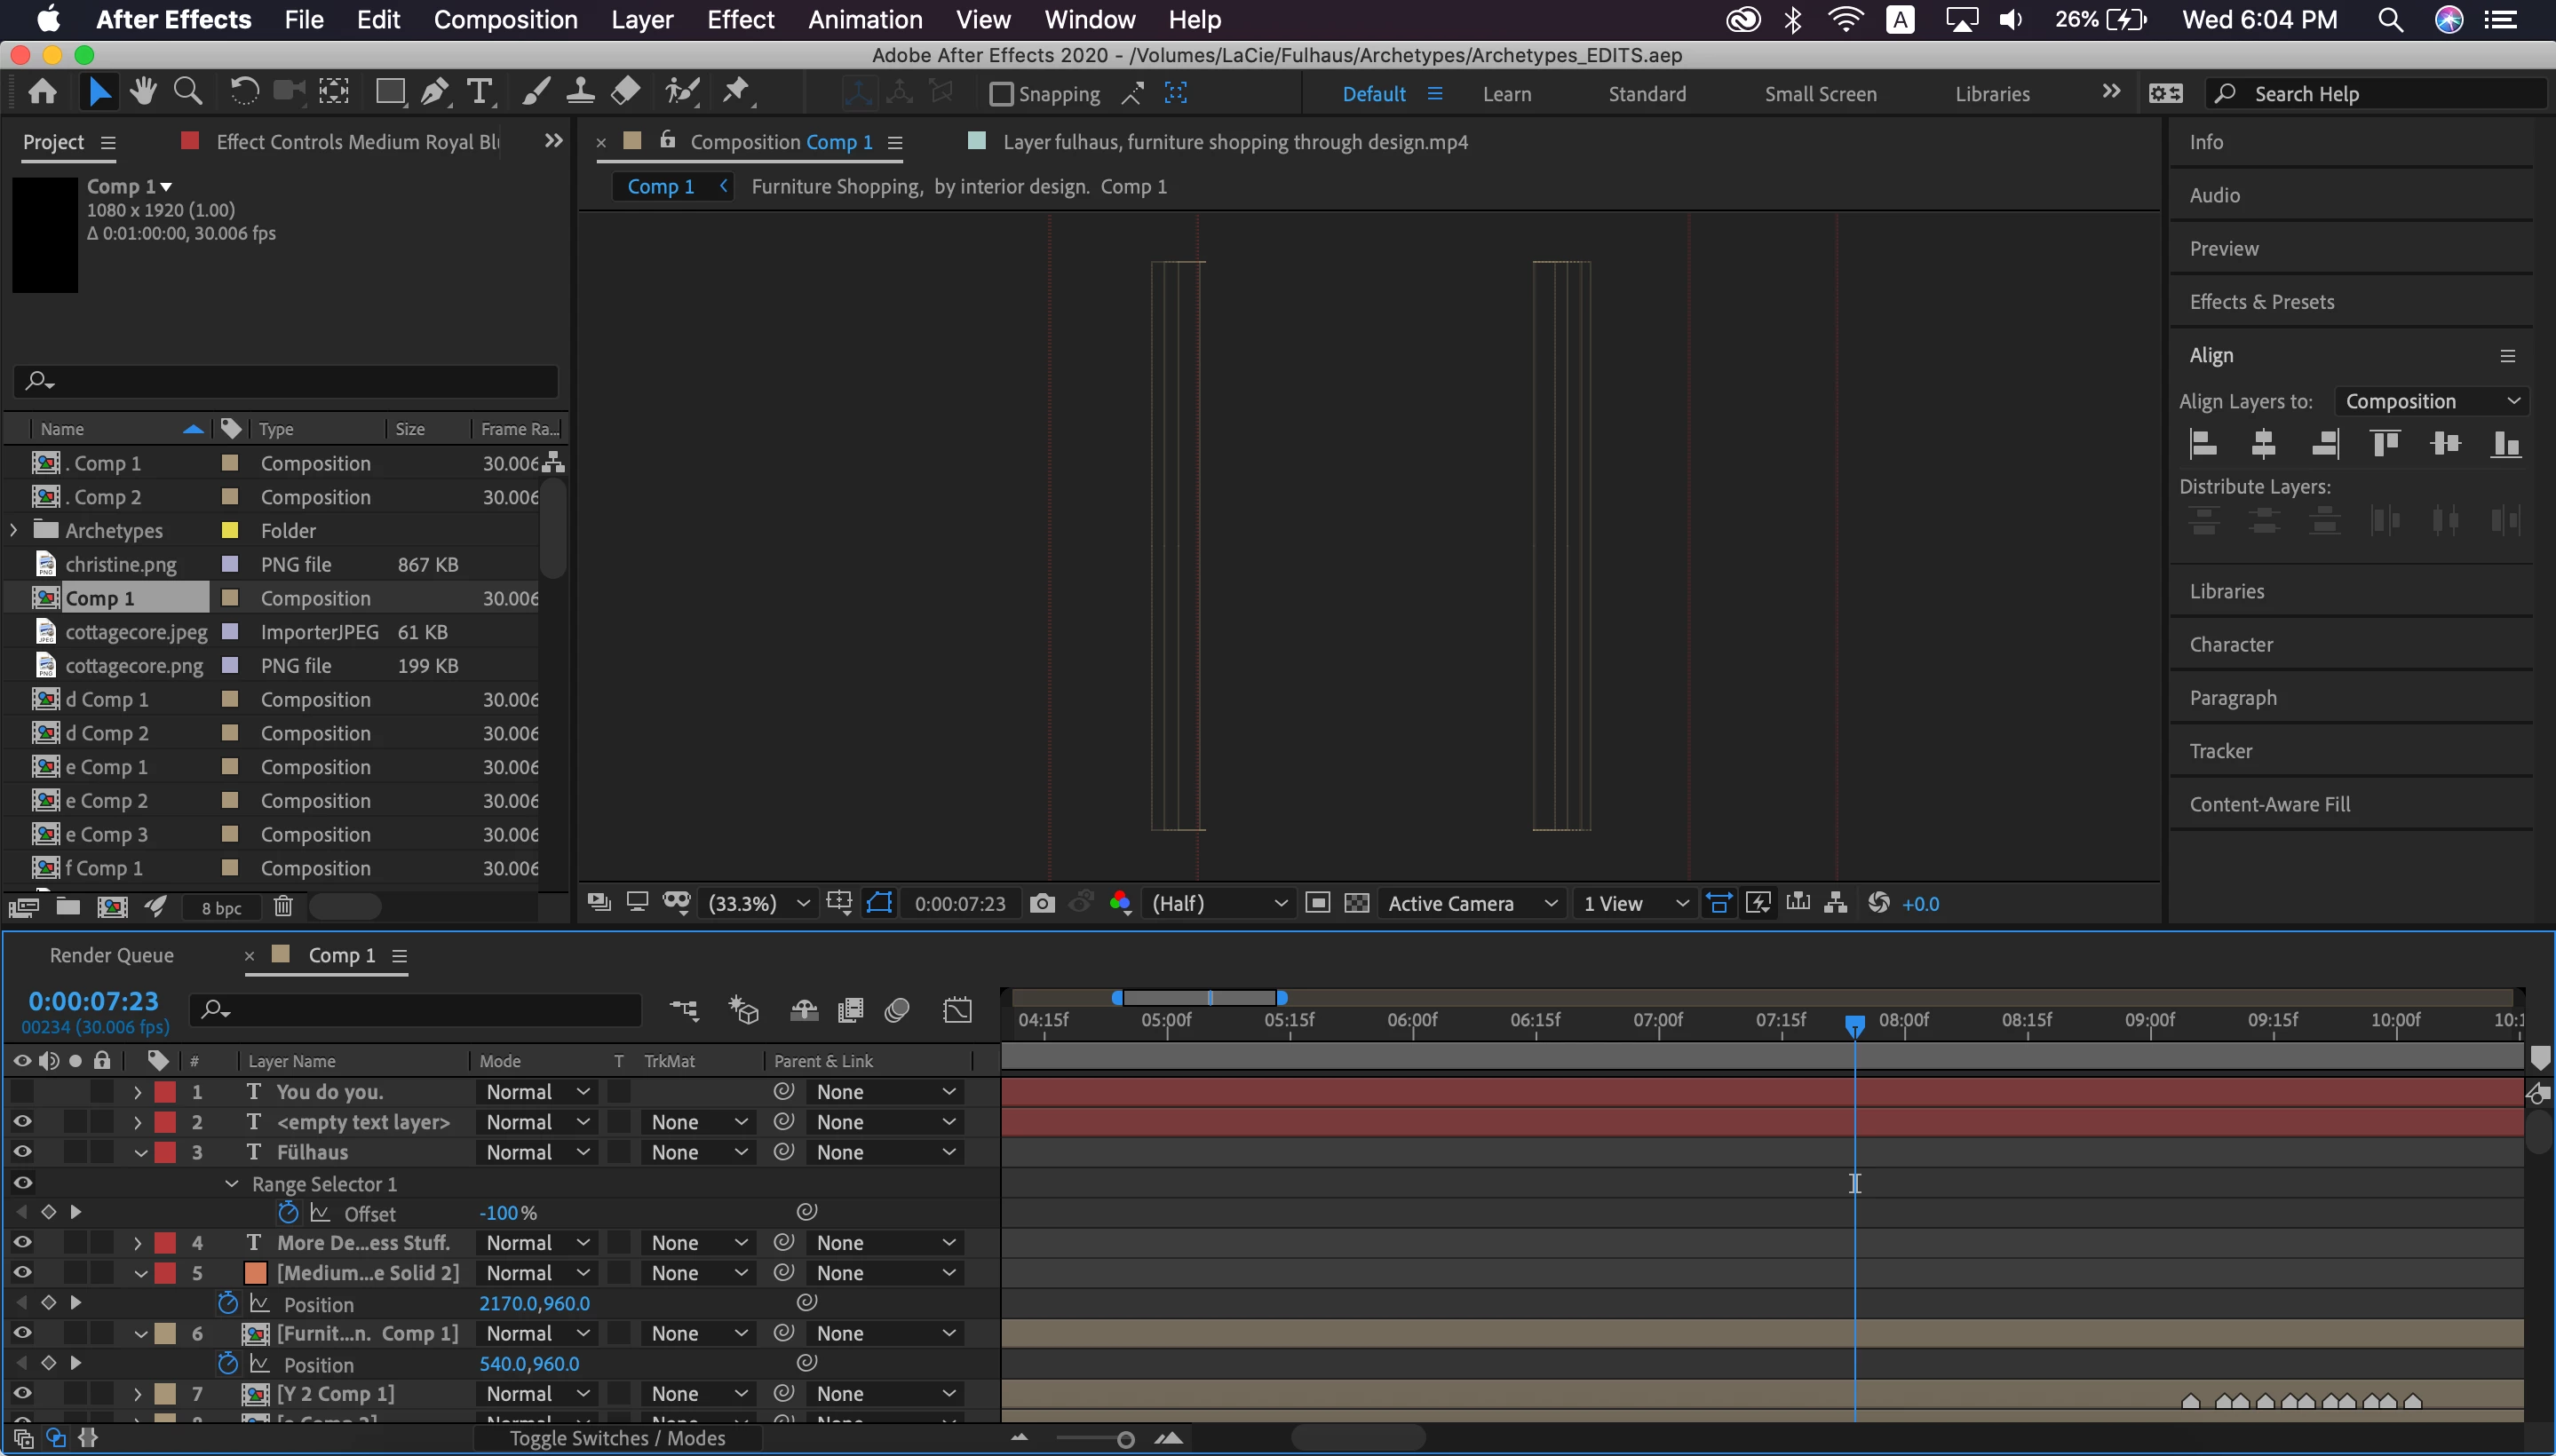Hide the Fülhaus text layer eye
Image resolution: width=2556 pixels, height=1456 pixels.
pos(22,1152)
